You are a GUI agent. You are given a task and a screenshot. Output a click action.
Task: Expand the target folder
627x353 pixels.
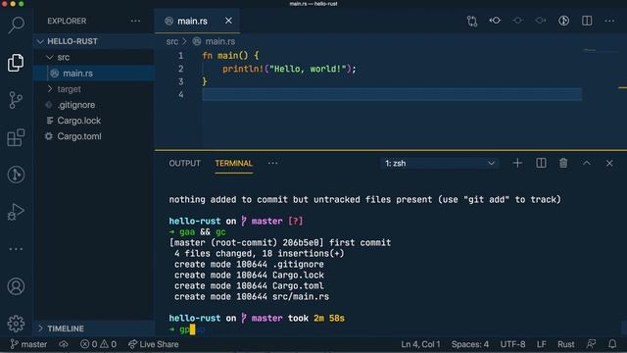[x=94, y=89]
